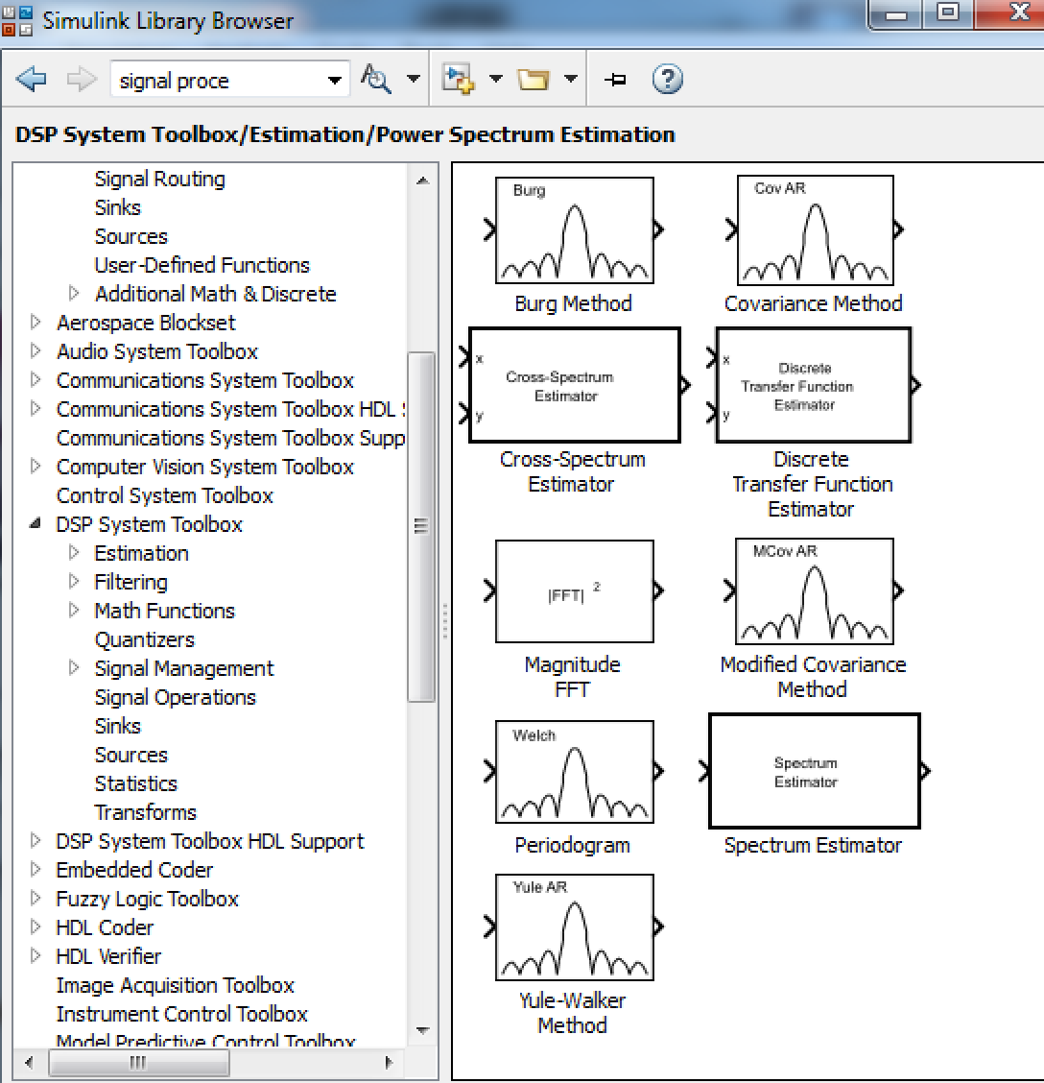Expand the Audio System Toolbox node
Viewport: 1044px width, 1083px height.
pyautogui.click(x=36, y=351)
